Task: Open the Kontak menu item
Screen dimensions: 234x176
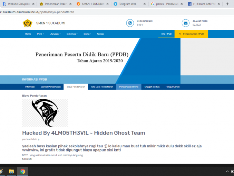Action: point(100,34)
